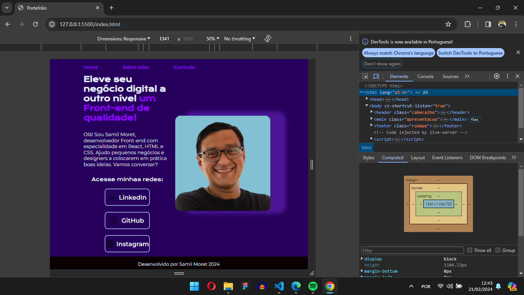Open device toolbar more options menu
524x295 pixels.
(x=351, y=38)
